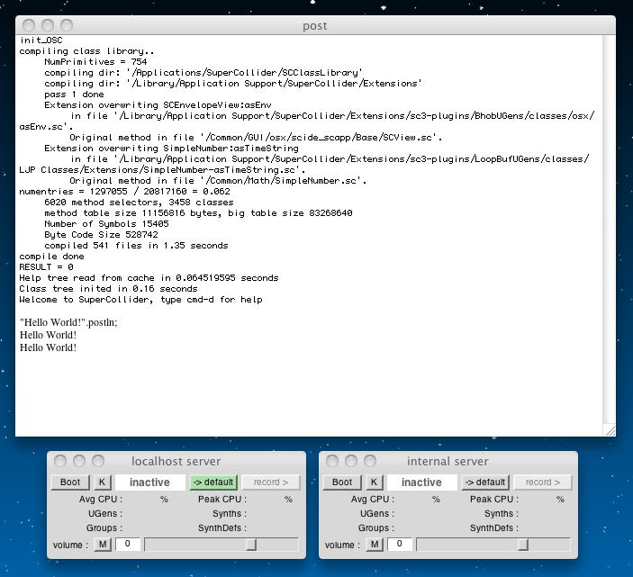633x577 pixels.
Task: Zoom the internal server window
Action: (x=370, y=461)
